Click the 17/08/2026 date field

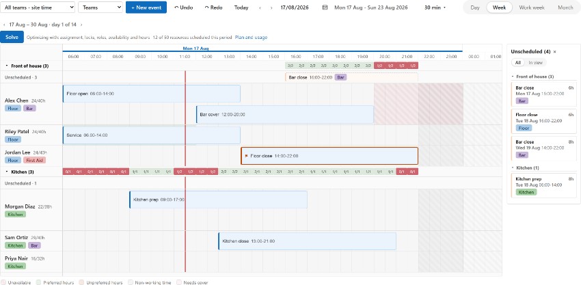coord(295,8)
